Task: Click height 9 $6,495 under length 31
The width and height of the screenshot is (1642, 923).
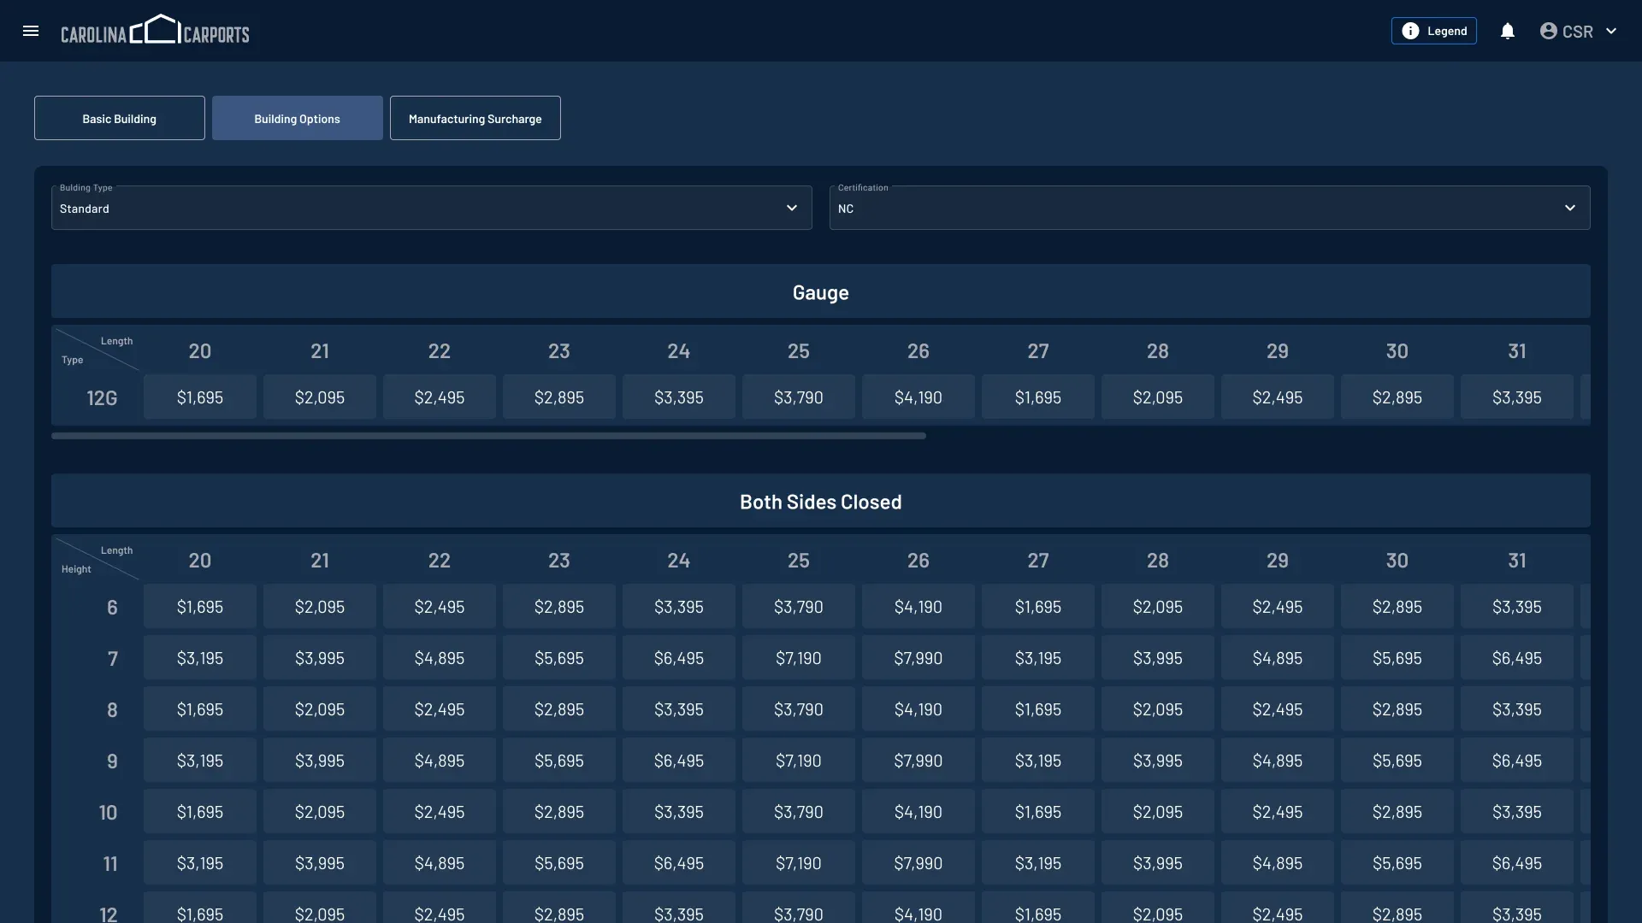Action: [1517, 760]
